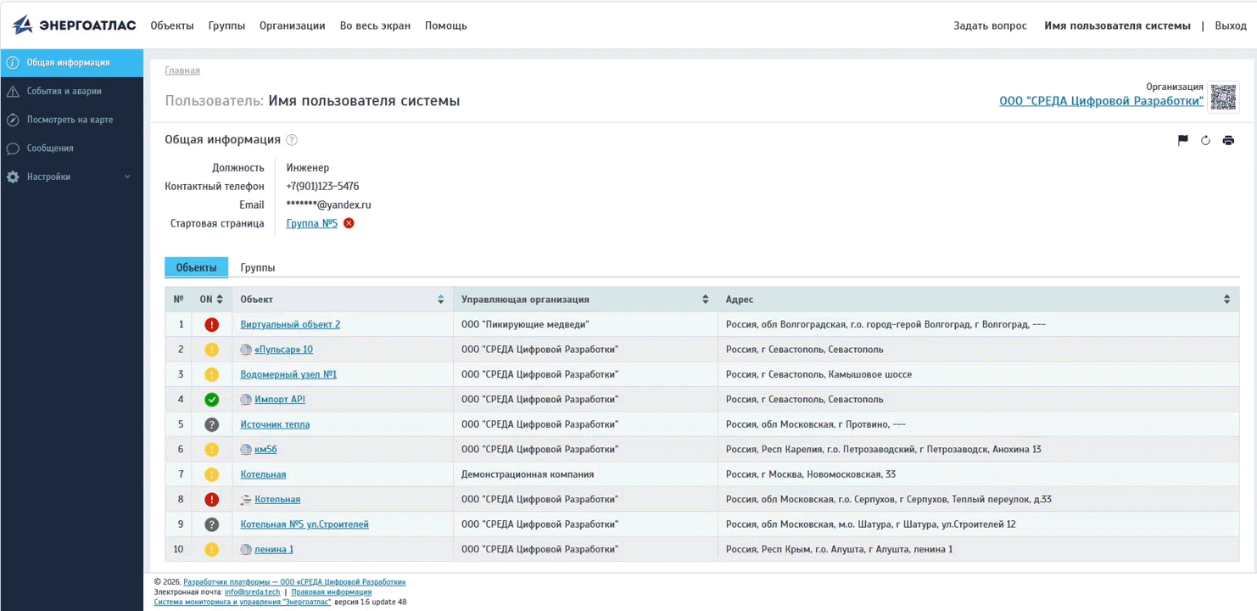The image size is (1257, 611).
Task: Expand the Настройки sidebar chevron
Action: point(127,177)
